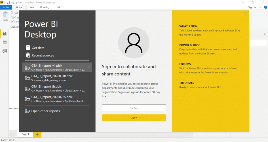Click the Recent sources clock icon

click(28, 55)
